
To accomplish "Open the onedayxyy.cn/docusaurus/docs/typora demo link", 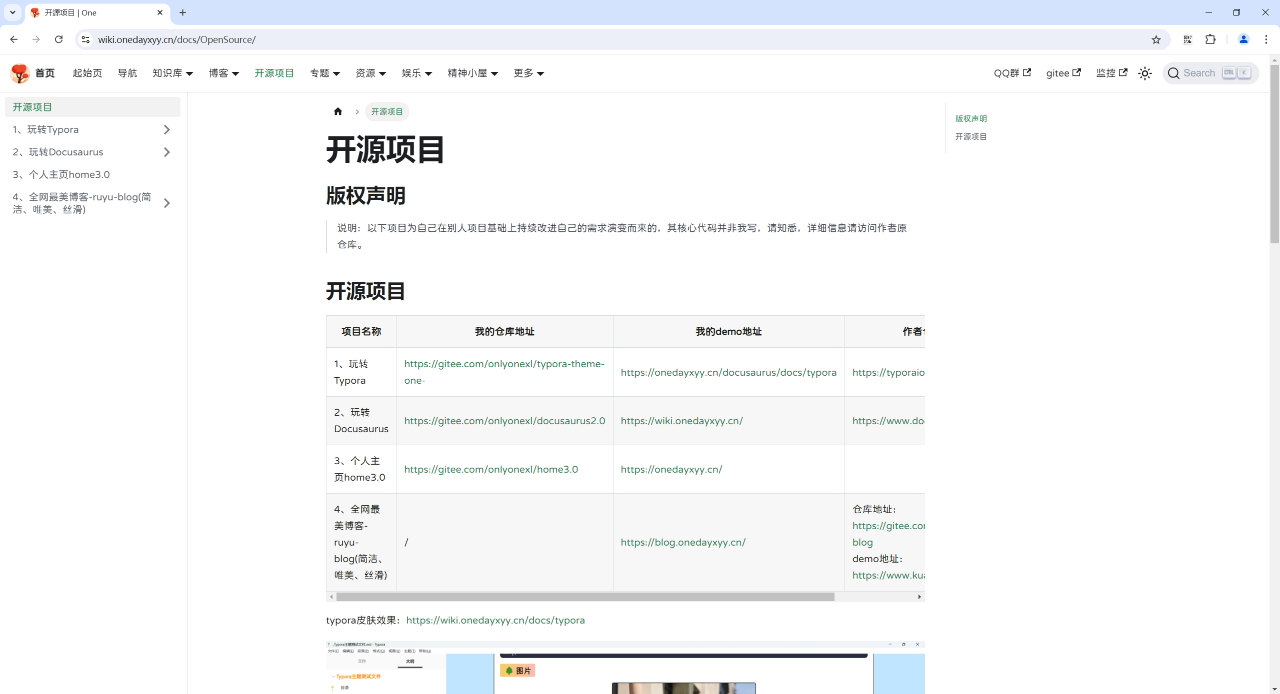I will (x=728, y=372).
